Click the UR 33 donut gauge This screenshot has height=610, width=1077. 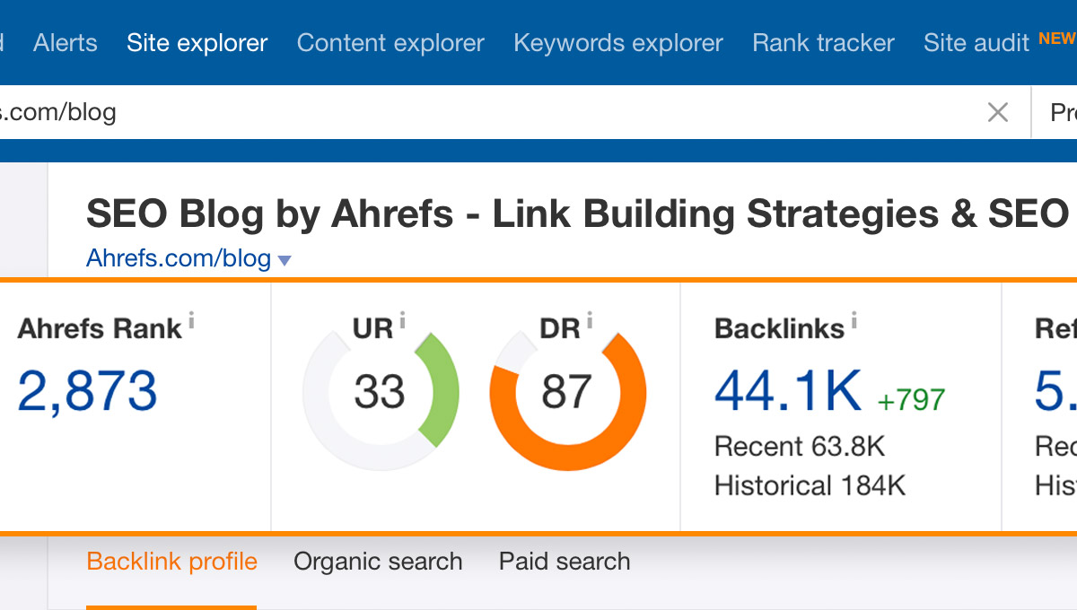click(x=381, y=392)
